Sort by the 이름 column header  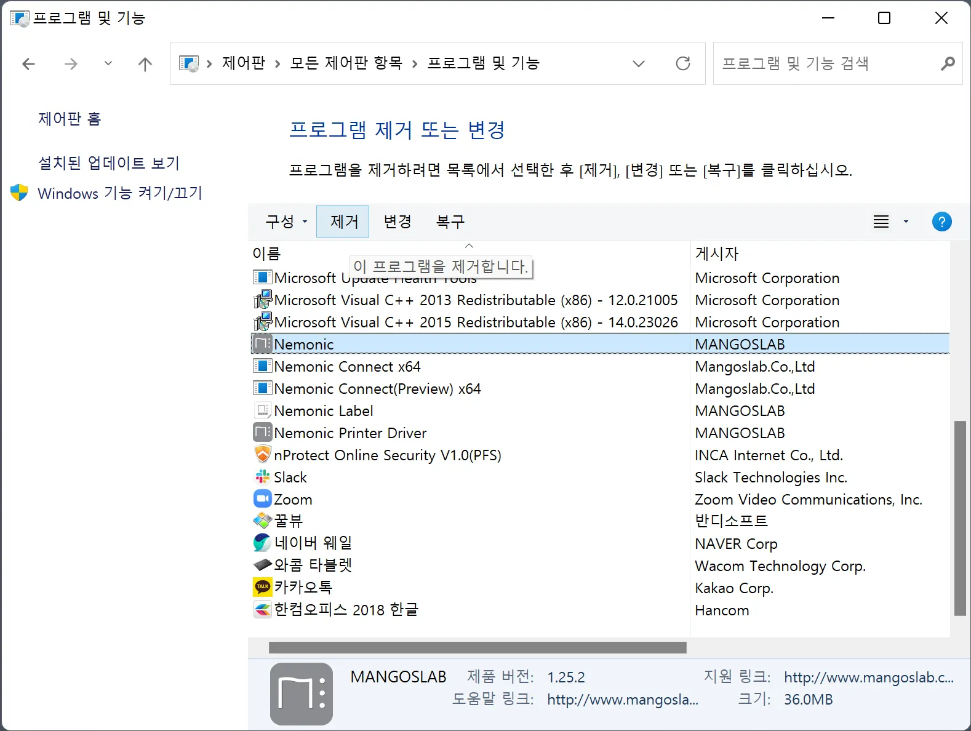(x=266, y=254)
